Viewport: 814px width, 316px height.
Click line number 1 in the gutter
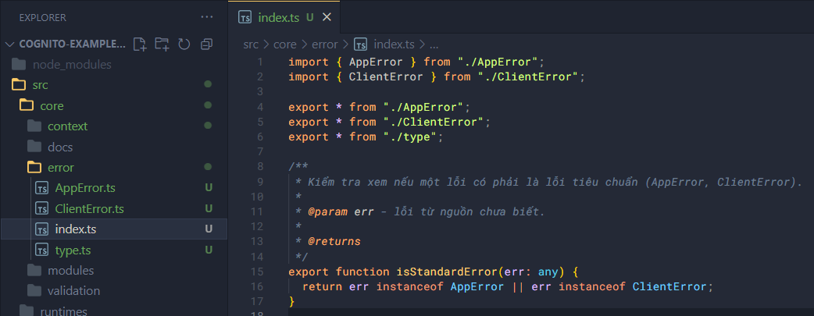coord(260,62)
